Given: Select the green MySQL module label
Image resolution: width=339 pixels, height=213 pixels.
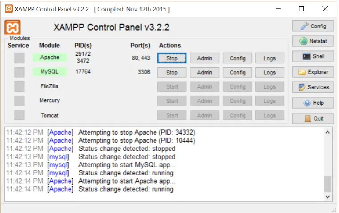Looking at the screenshot, I should 50,72.
